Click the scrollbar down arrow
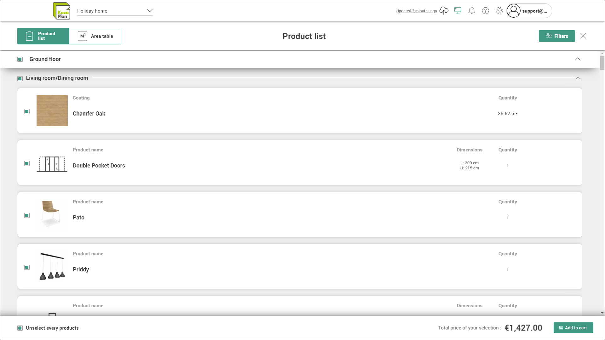 point(602,313)
